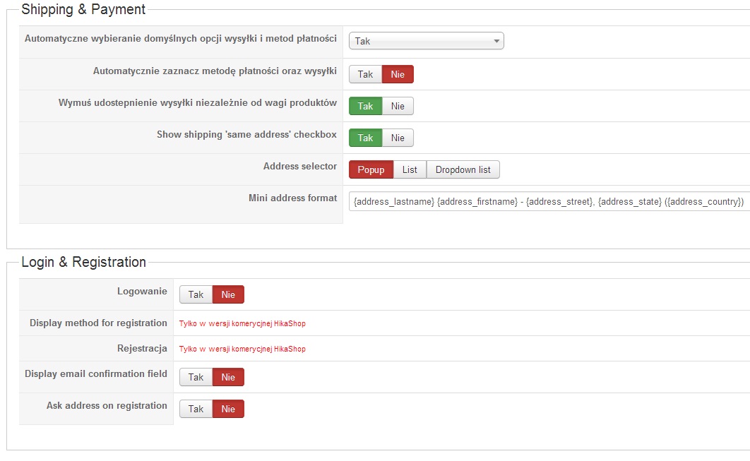The height and width of the screenshot is (461, 750).
Task: Choose Tak for Ask address on registration
Action: click(x=196, y=409)
